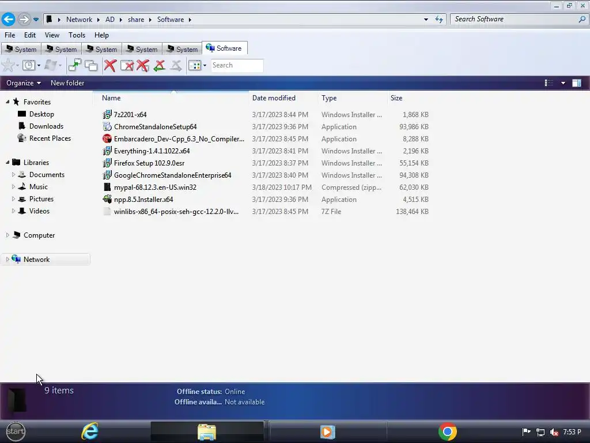Open the Edit menu
Screen dimensions: 590x443
coord(30,35)
